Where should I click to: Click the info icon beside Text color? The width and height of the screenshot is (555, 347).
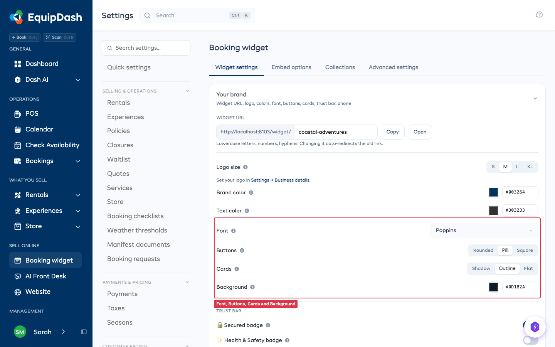click(x=247, y=211)
